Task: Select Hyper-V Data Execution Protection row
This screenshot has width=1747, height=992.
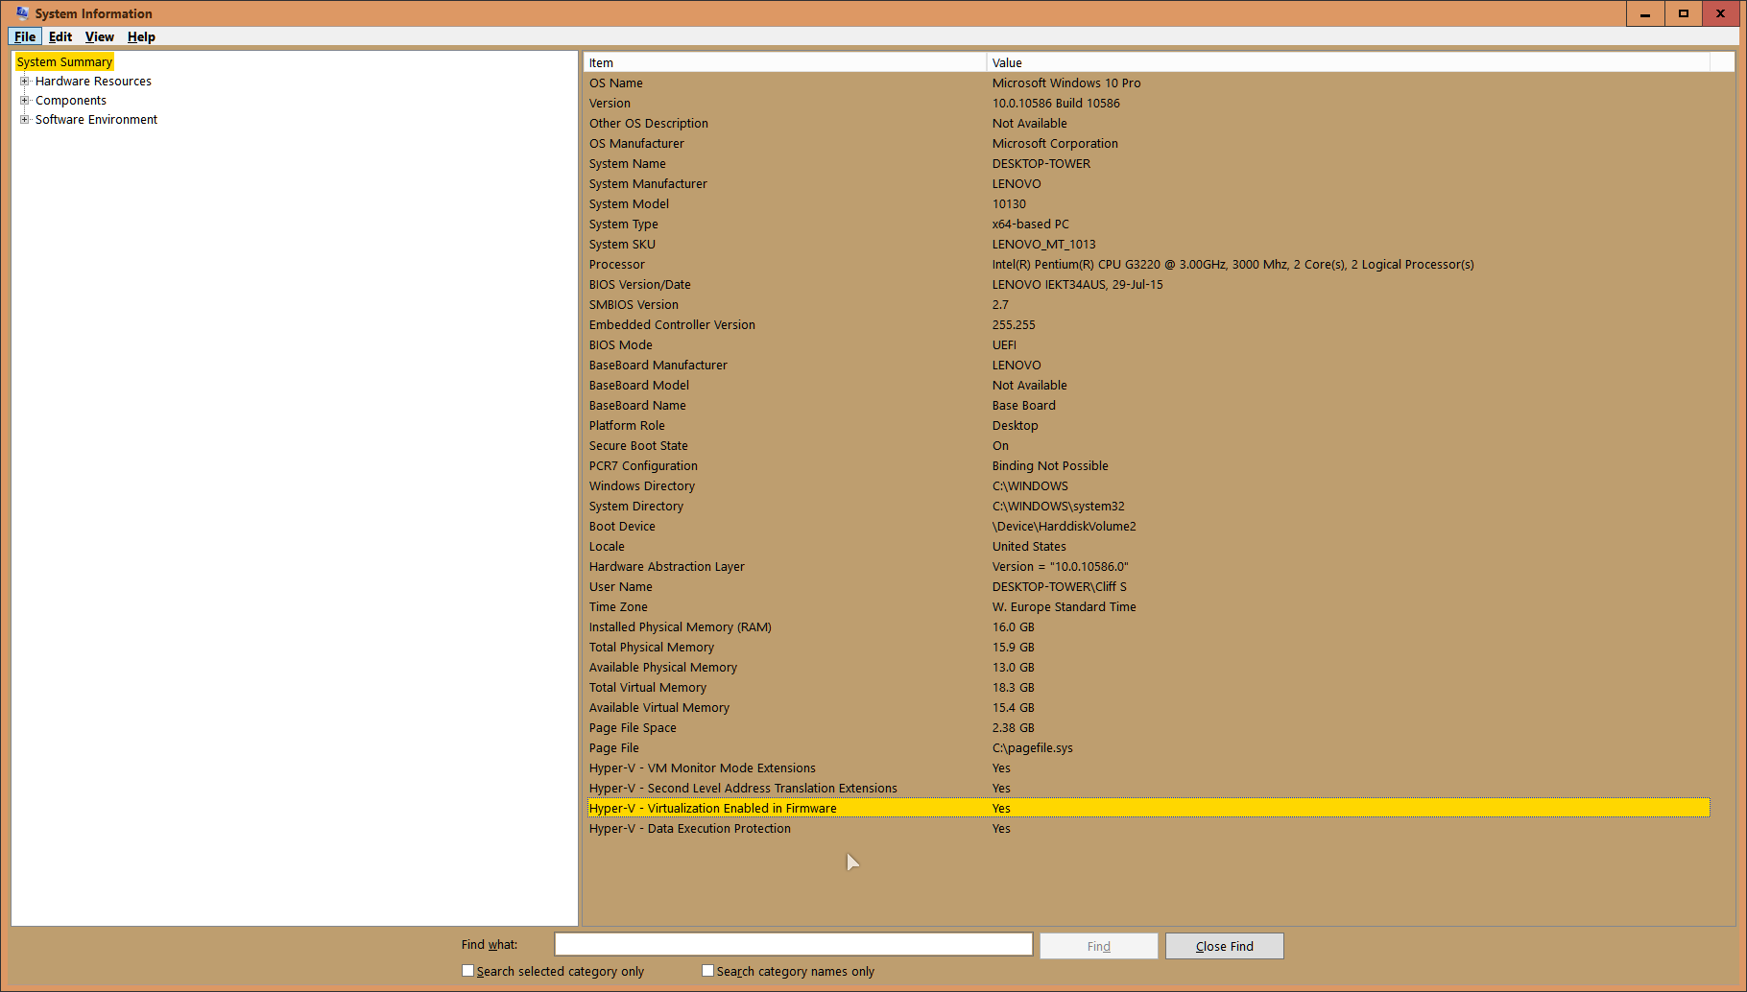Action: coord(1148,828)
